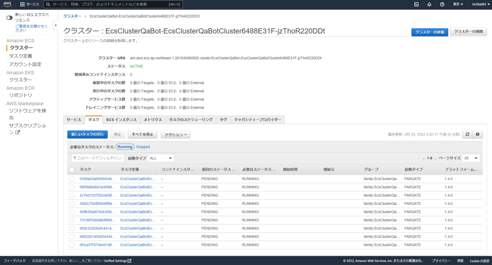
Task: Click フィードバック in the footer
Action: point(15,261)
